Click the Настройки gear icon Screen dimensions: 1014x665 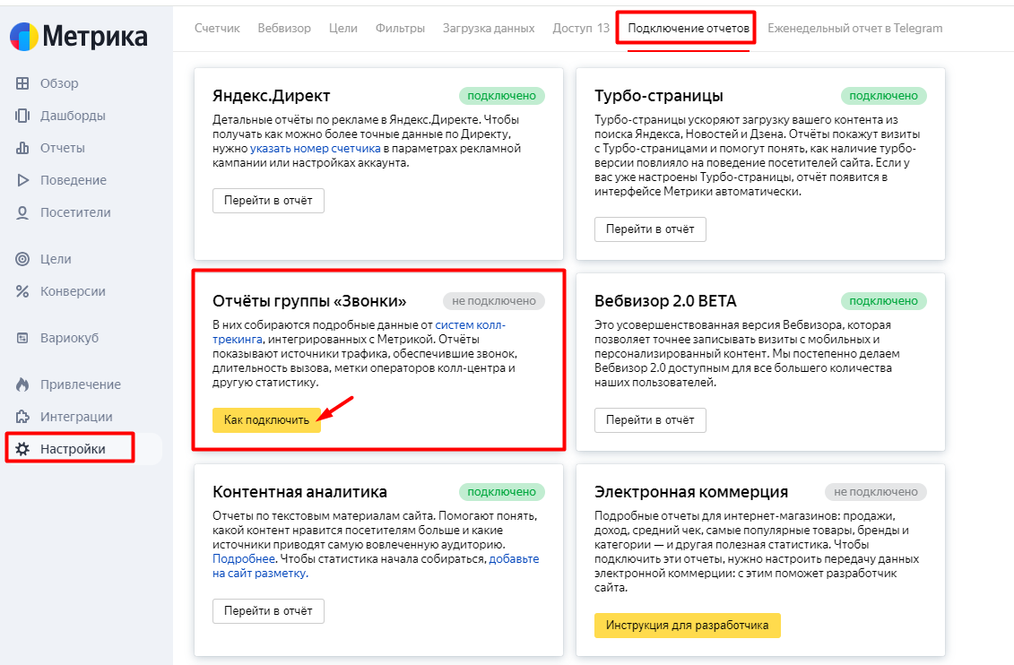coord(22,449)
